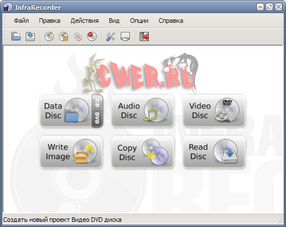The height and width of the screenshot is (227, 286).
Task: Start a new Data Disc project
Action: [x=66, y=111]
